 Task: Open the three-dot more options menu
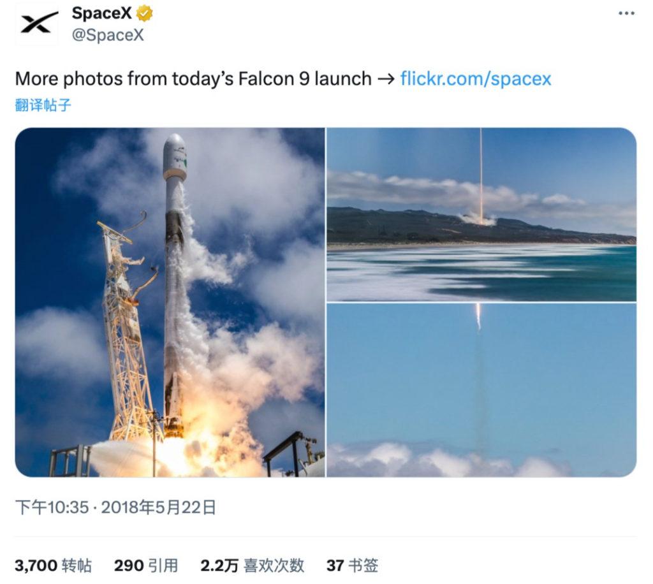tap(626, 13)
